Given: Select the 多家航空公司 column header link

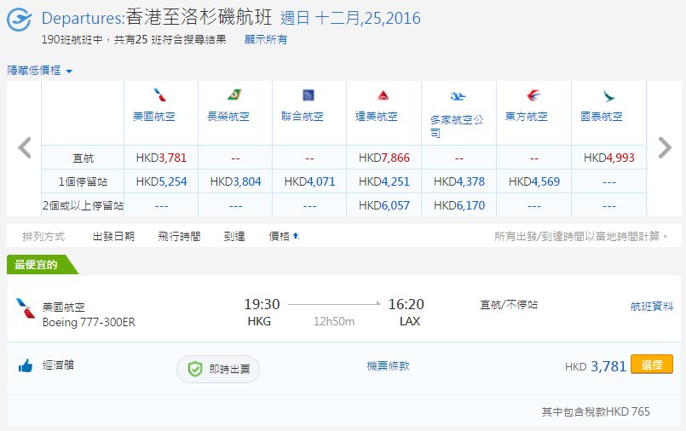Looking at the screenshot, I should [457, 126].
